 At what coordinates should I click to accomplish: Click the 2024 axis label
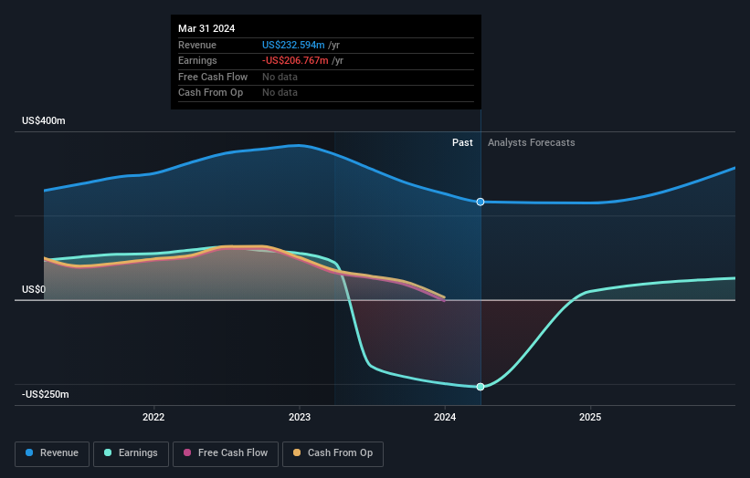point(445,418)
